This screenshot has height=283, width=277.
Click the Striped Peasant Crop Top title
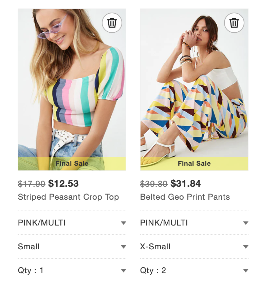coord(68,197)
